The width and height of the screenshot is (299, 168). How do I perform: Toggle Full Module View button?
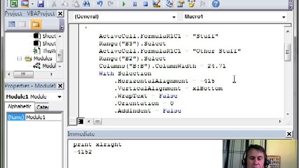tap(81, 121)
